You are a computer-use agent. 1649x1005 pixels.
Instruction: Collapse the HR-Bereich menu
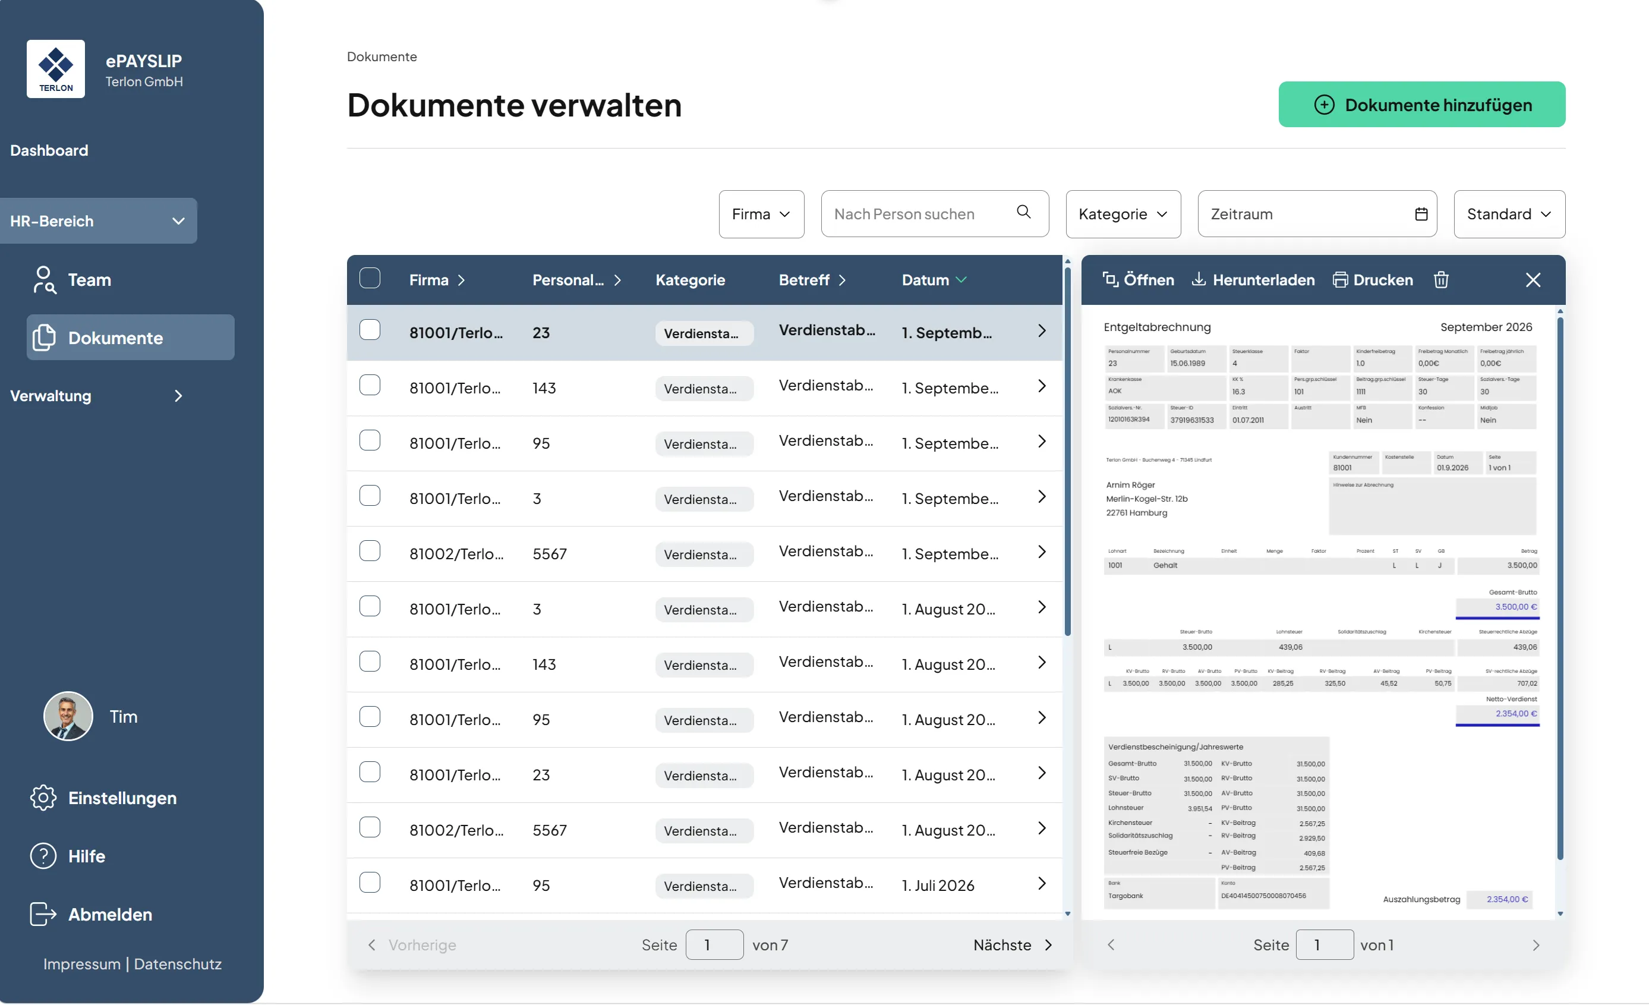coord(99,221)
